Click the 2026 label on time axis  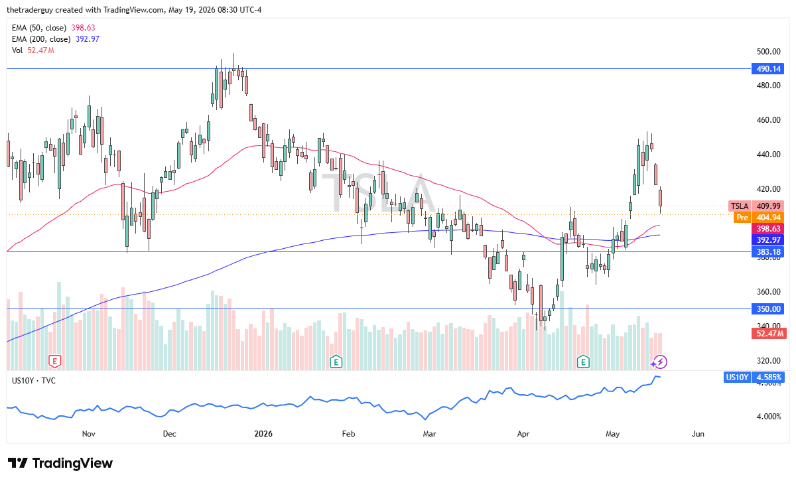click(264, 434)
